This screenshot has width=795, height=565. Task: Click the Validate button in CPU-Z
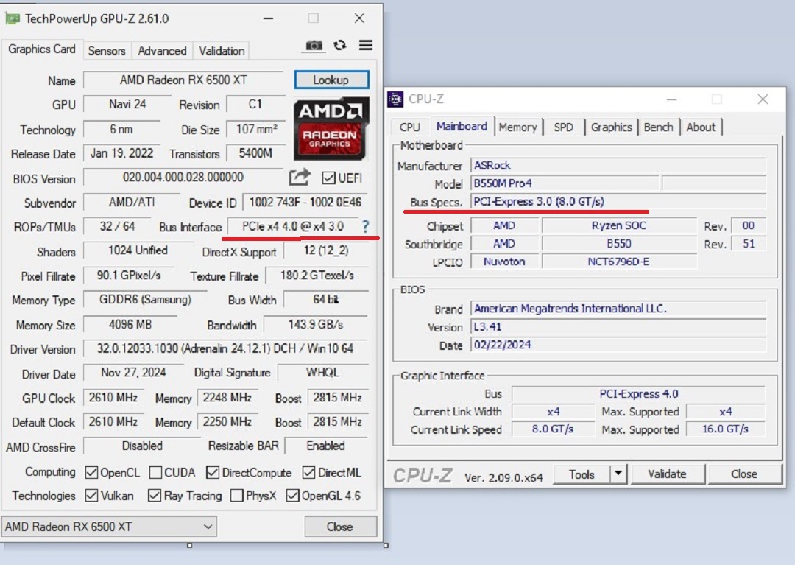pos(667,474)
